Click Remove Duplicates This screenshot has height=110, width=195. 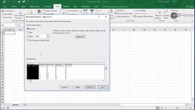(124, 13)
